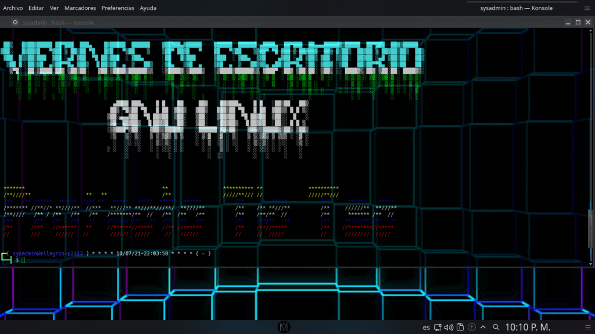Click the Konsole window icon in title bar
The width and height of the screenshot is (595, 334).
pos(15,23)
